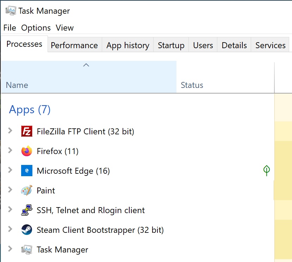Click the Steam Client Bootstrapper icon

[27, 230]
